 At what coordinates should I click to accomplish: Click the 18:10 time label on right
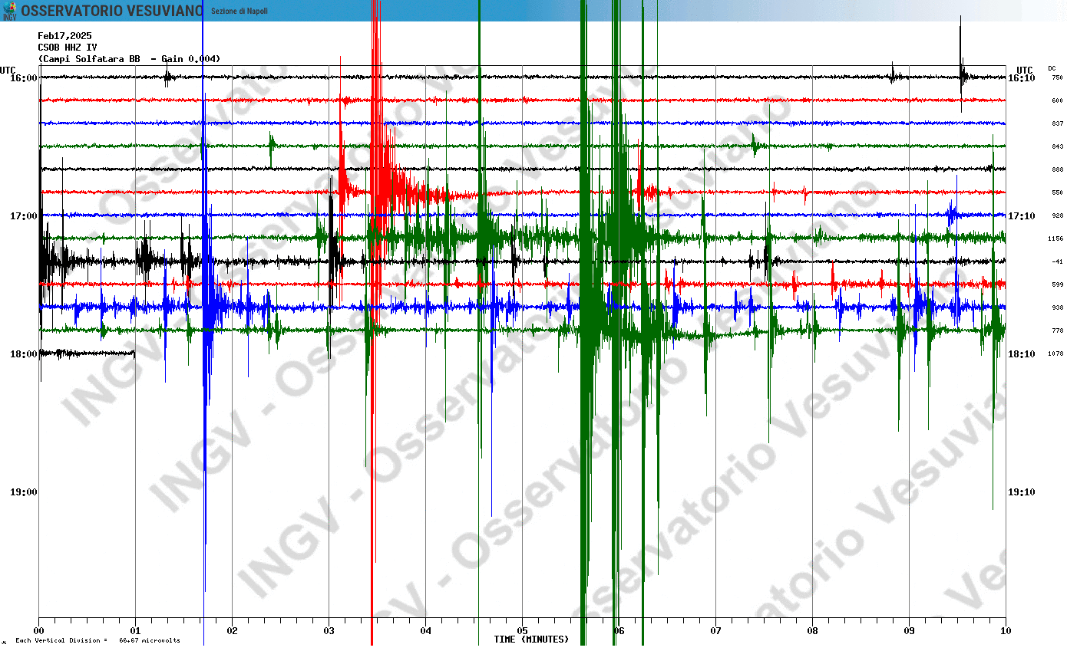(x=1021, y=354)
